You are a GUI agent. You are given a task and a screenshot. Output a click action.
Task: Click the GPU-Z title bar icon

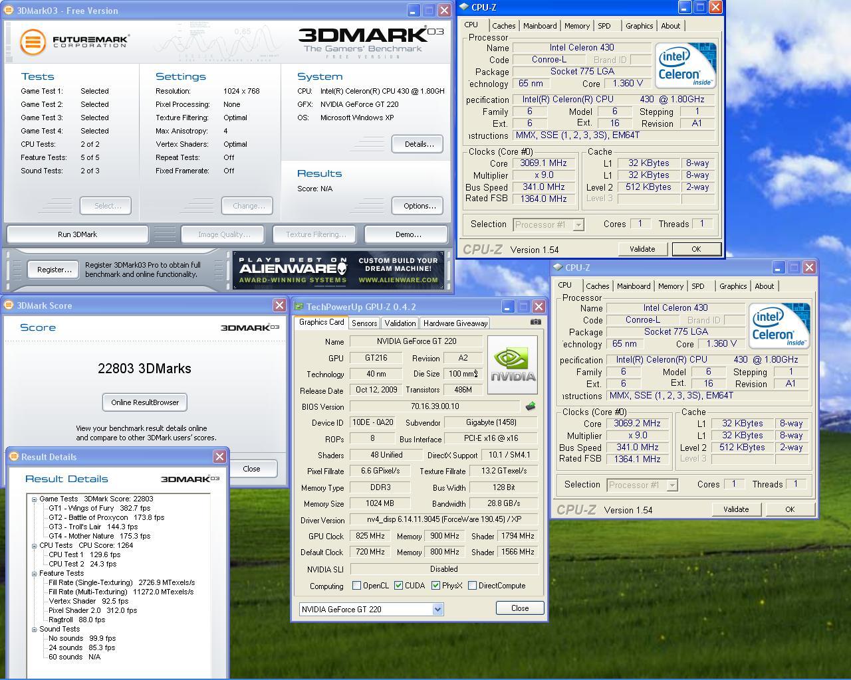(299, 307)
